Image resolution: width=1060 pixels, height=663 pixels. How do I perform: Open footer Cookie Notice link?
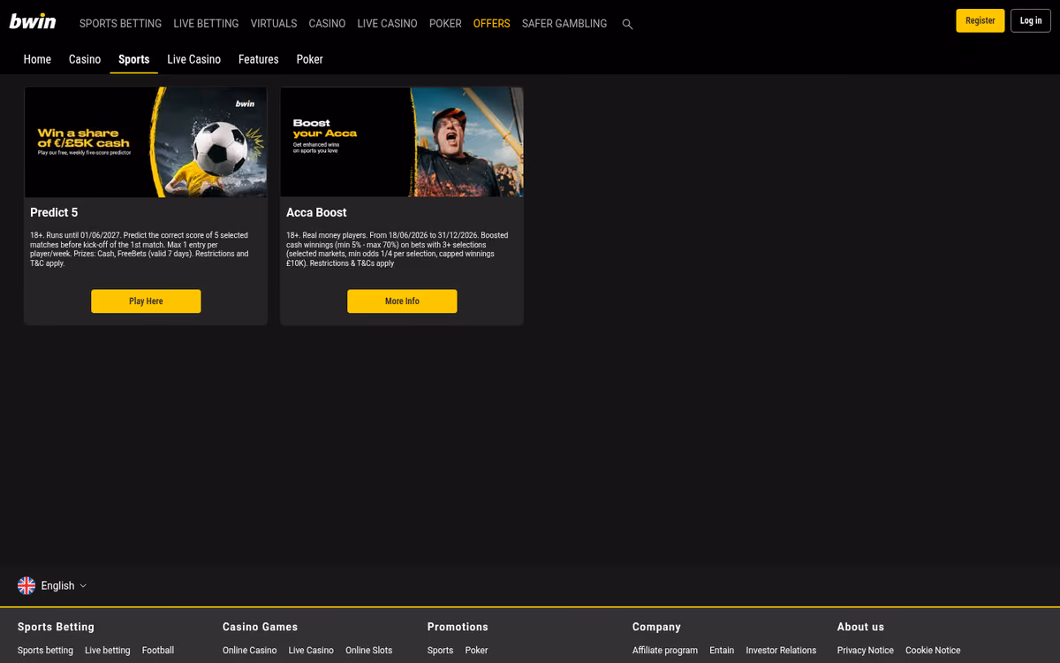click(933, 651)
